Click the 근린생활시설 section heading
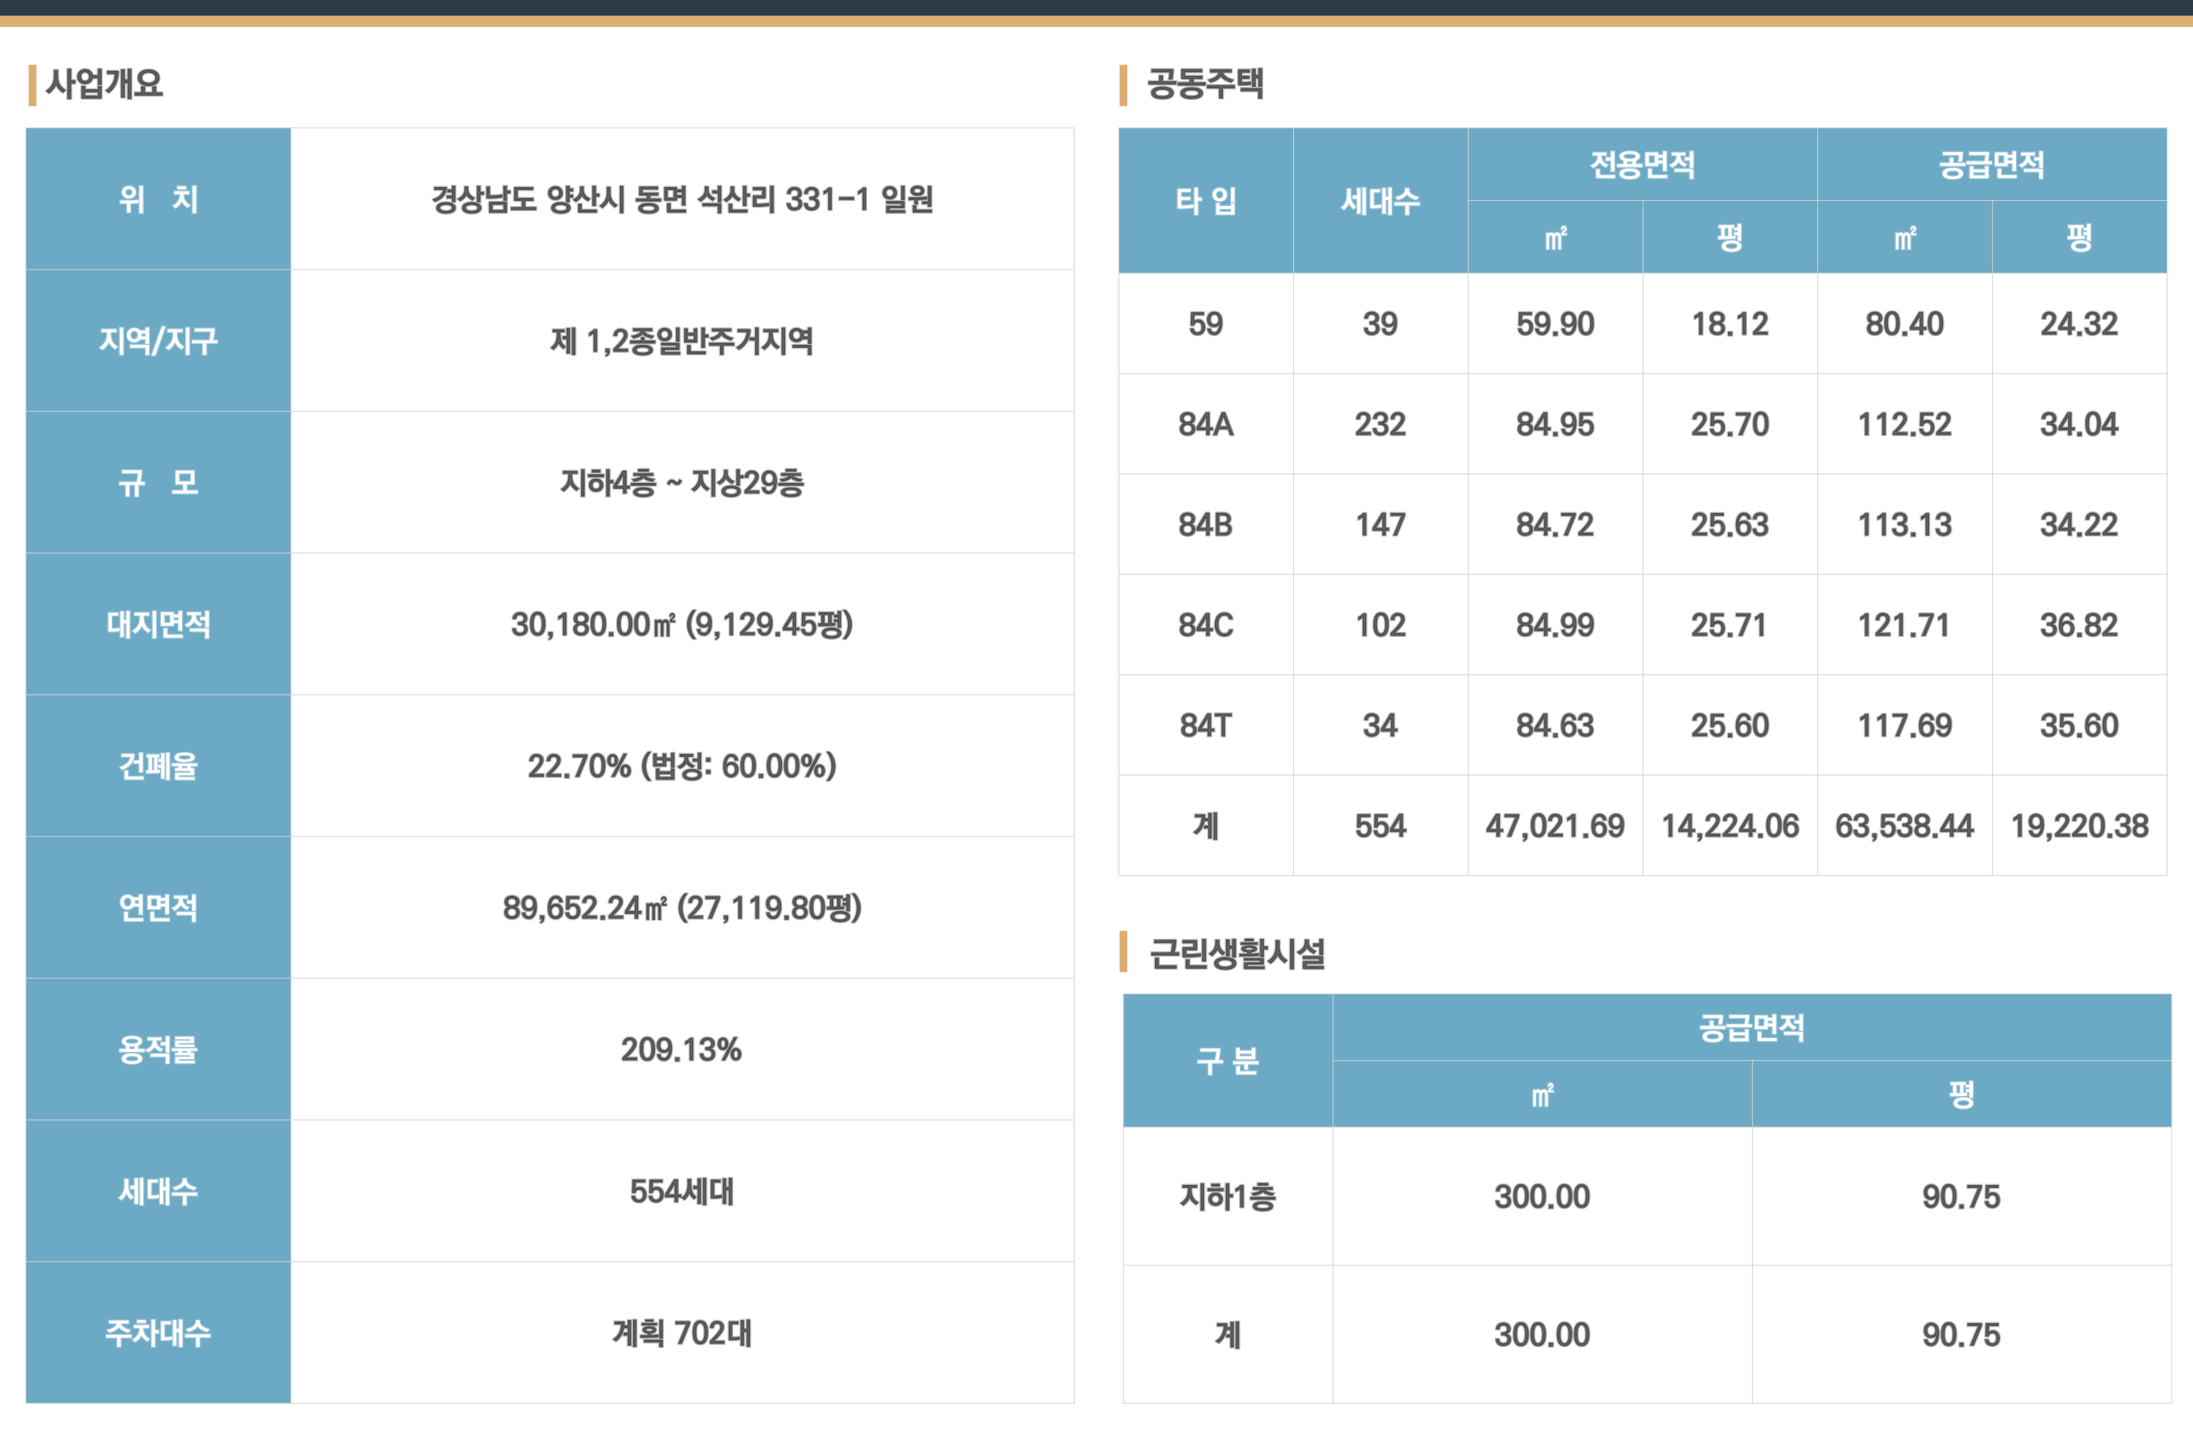The width and height of the screenshot is (2193, 1429). (x=1237, y=954)
